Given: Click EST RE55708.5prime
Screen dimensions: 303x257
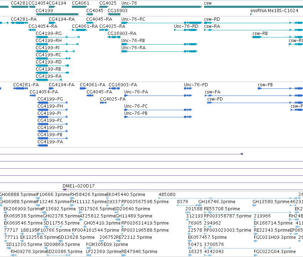Looking at the screenshot, I should 222,209.
